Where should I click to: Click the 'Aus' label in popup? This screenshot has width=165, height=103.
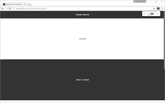(145, 14)
